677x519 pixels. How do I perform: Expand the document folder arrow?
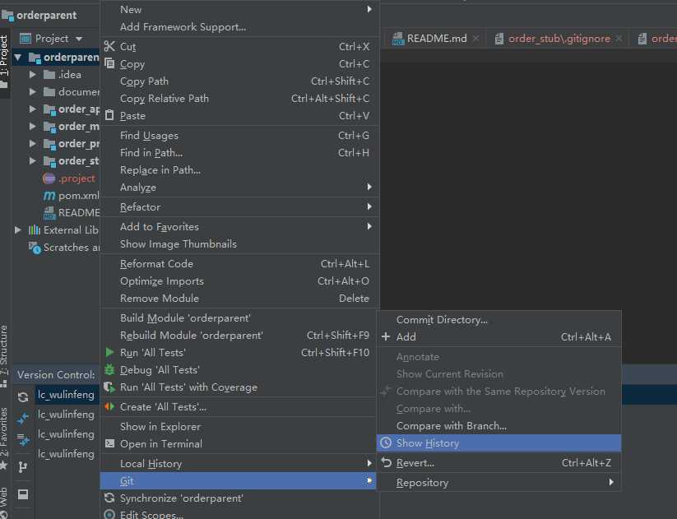click(32, 91)
